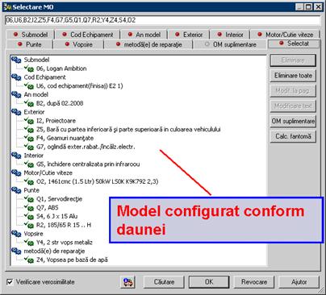Click the Eliminare toate button
Viewport: 326px width, 295px height.
click(293, 76)
